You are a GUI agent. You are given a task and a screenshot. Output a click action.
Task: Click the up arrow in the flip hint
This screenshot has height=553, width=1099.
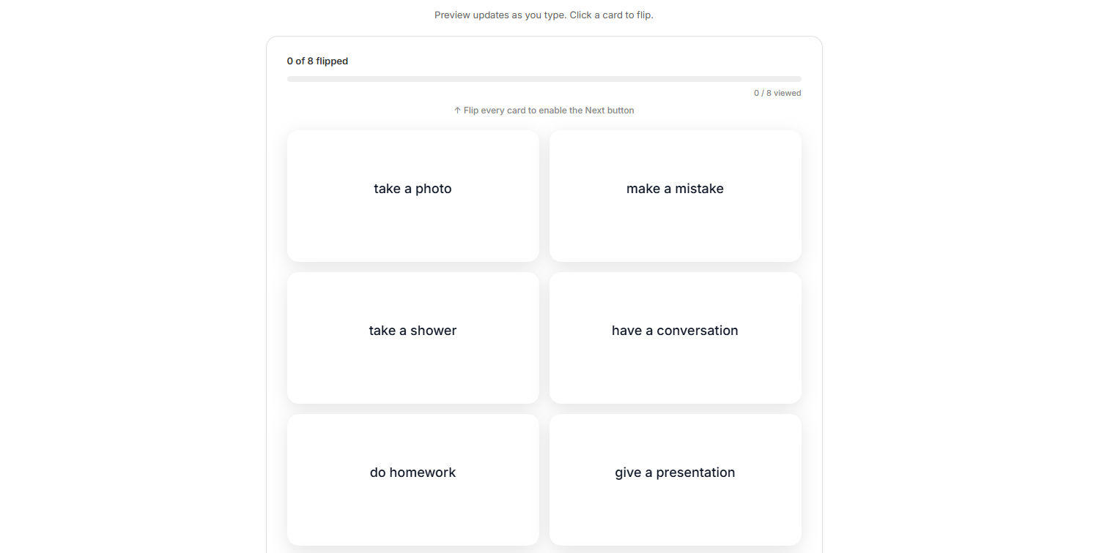click(457, 110)
